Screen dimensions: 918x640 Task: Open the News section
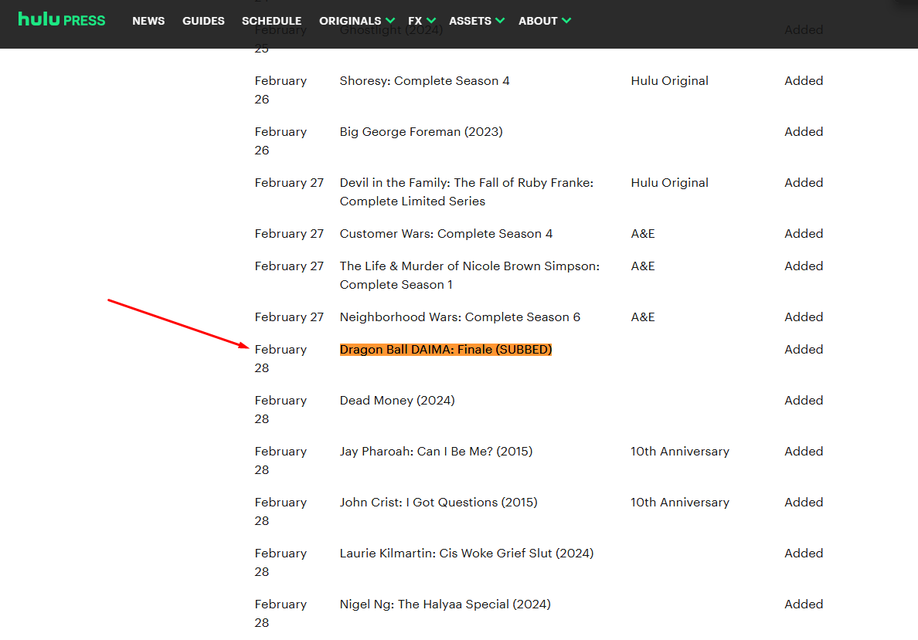(x=148, y=21)
